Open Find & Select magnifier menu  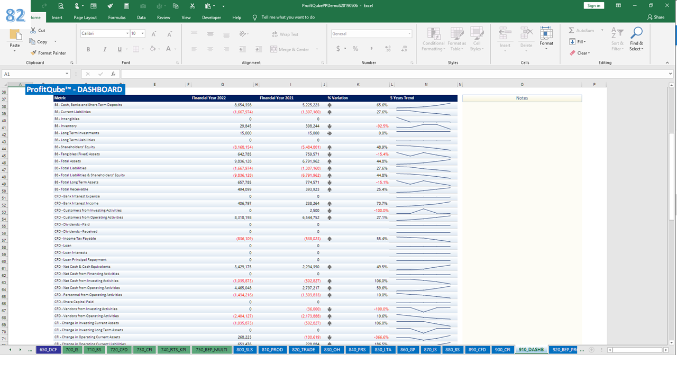pyautogui.click(x=636, y=39)
